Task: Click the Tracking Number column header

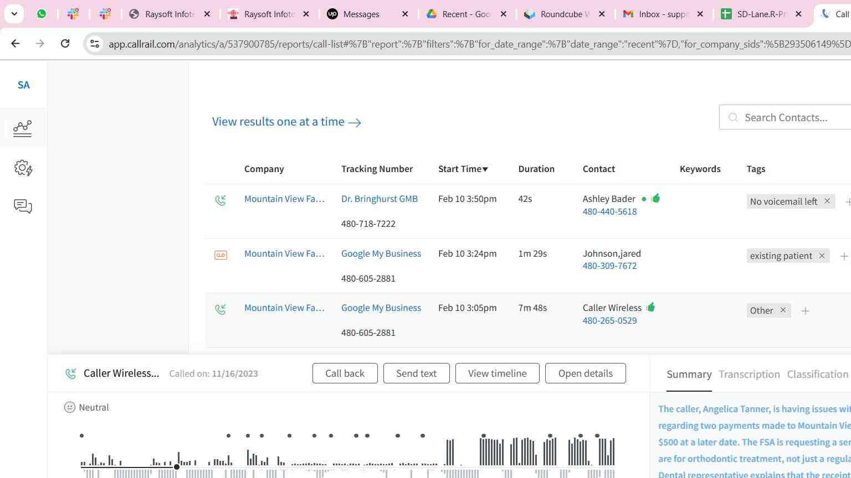Action: (x=377, y=169)
